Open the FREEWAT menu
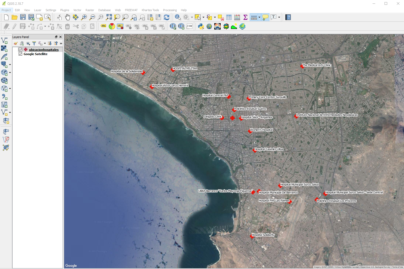The width and height of the screenshot is (404, 269). 131,10
